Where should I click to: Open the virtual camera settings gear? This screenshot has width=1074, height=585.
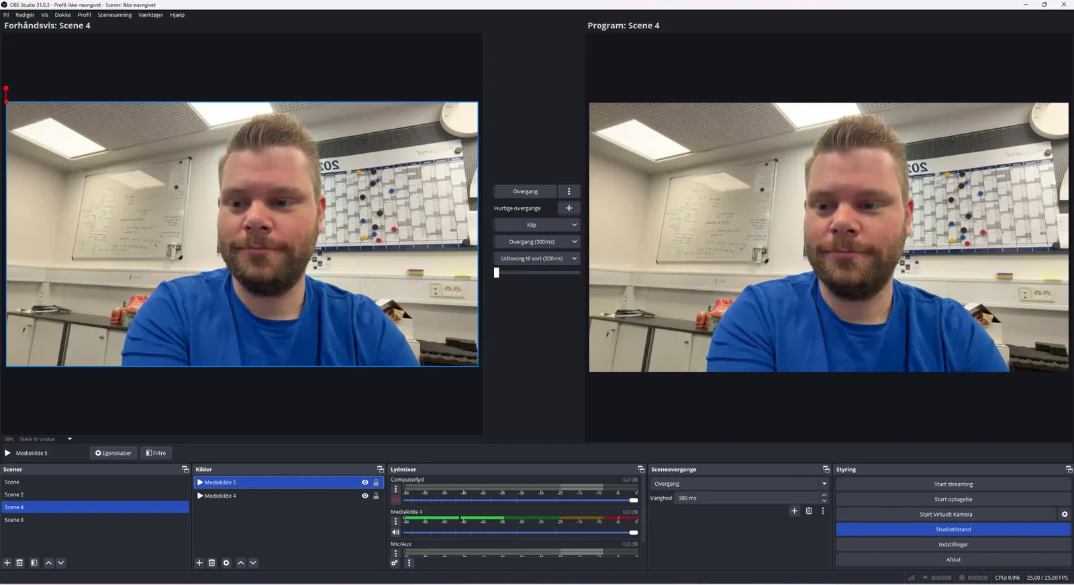[1065, 514]
